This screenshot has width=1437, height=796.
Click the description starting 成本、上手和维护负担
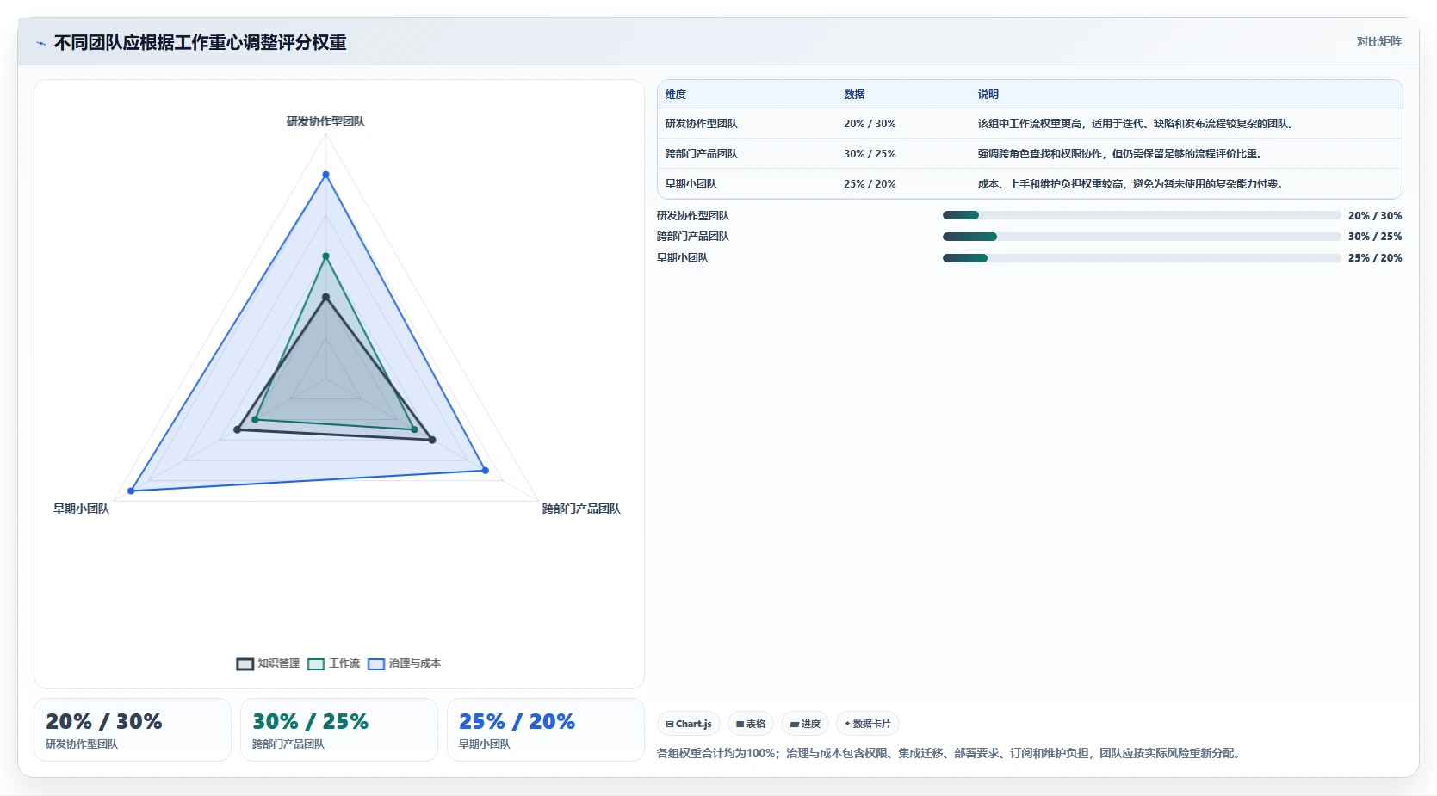tap(1131, 184)
